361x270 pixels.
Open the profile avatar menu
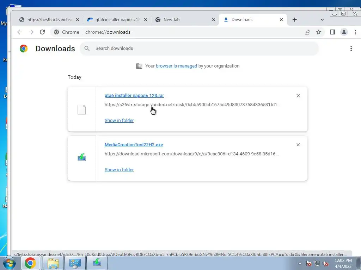coord(344,32)
